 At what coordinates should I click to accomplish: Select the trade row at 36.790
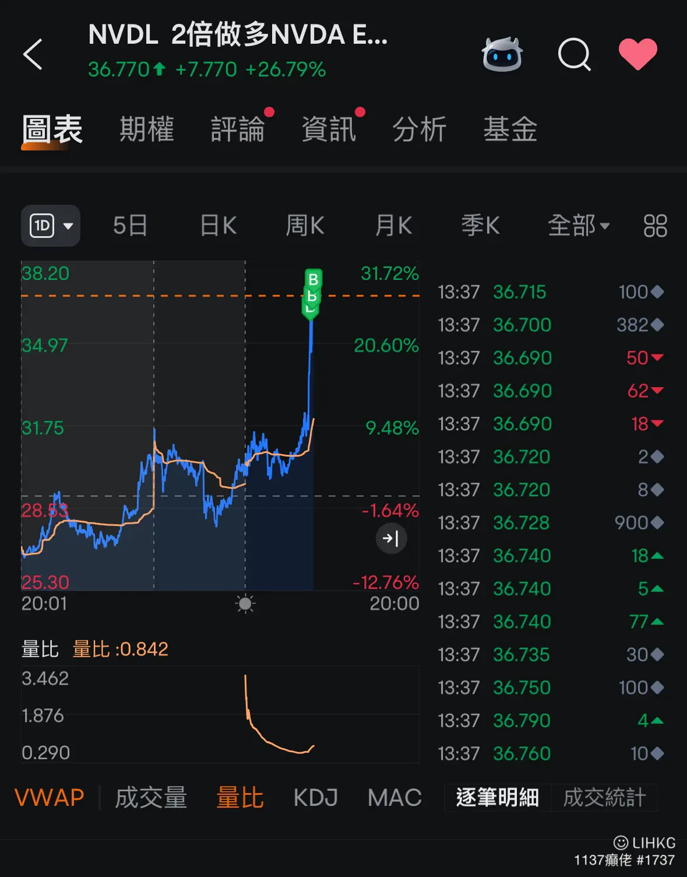tap(551, 720)
